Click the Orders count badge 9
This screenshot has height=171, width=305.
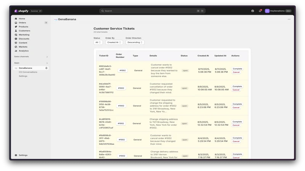(x=46, y=23)
